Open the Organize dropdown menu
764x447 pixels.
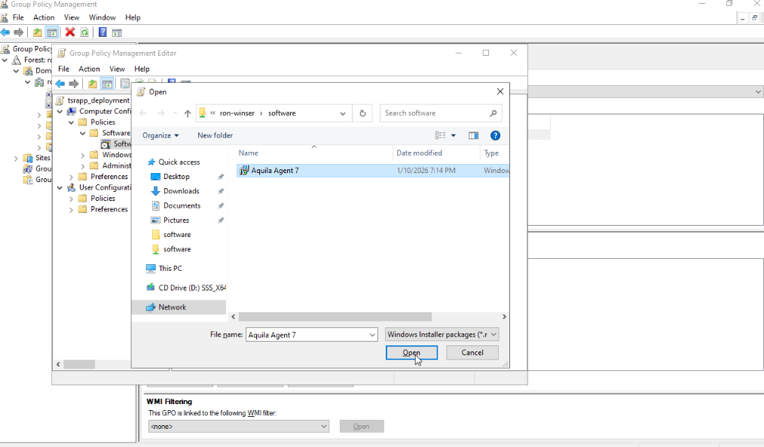(160, 135)
